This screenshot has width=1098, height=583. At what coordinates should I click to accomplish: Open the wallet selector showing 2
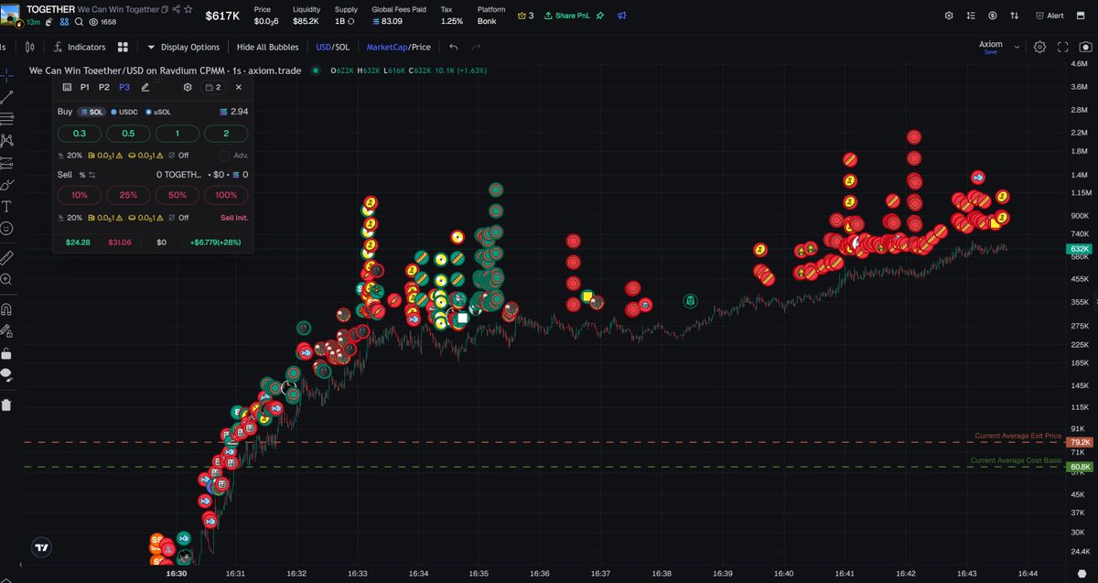213,87
